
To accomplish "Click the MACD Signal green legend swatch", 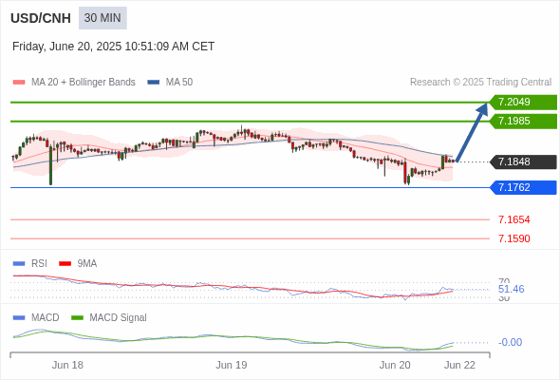I will click(x=77, y=318).
